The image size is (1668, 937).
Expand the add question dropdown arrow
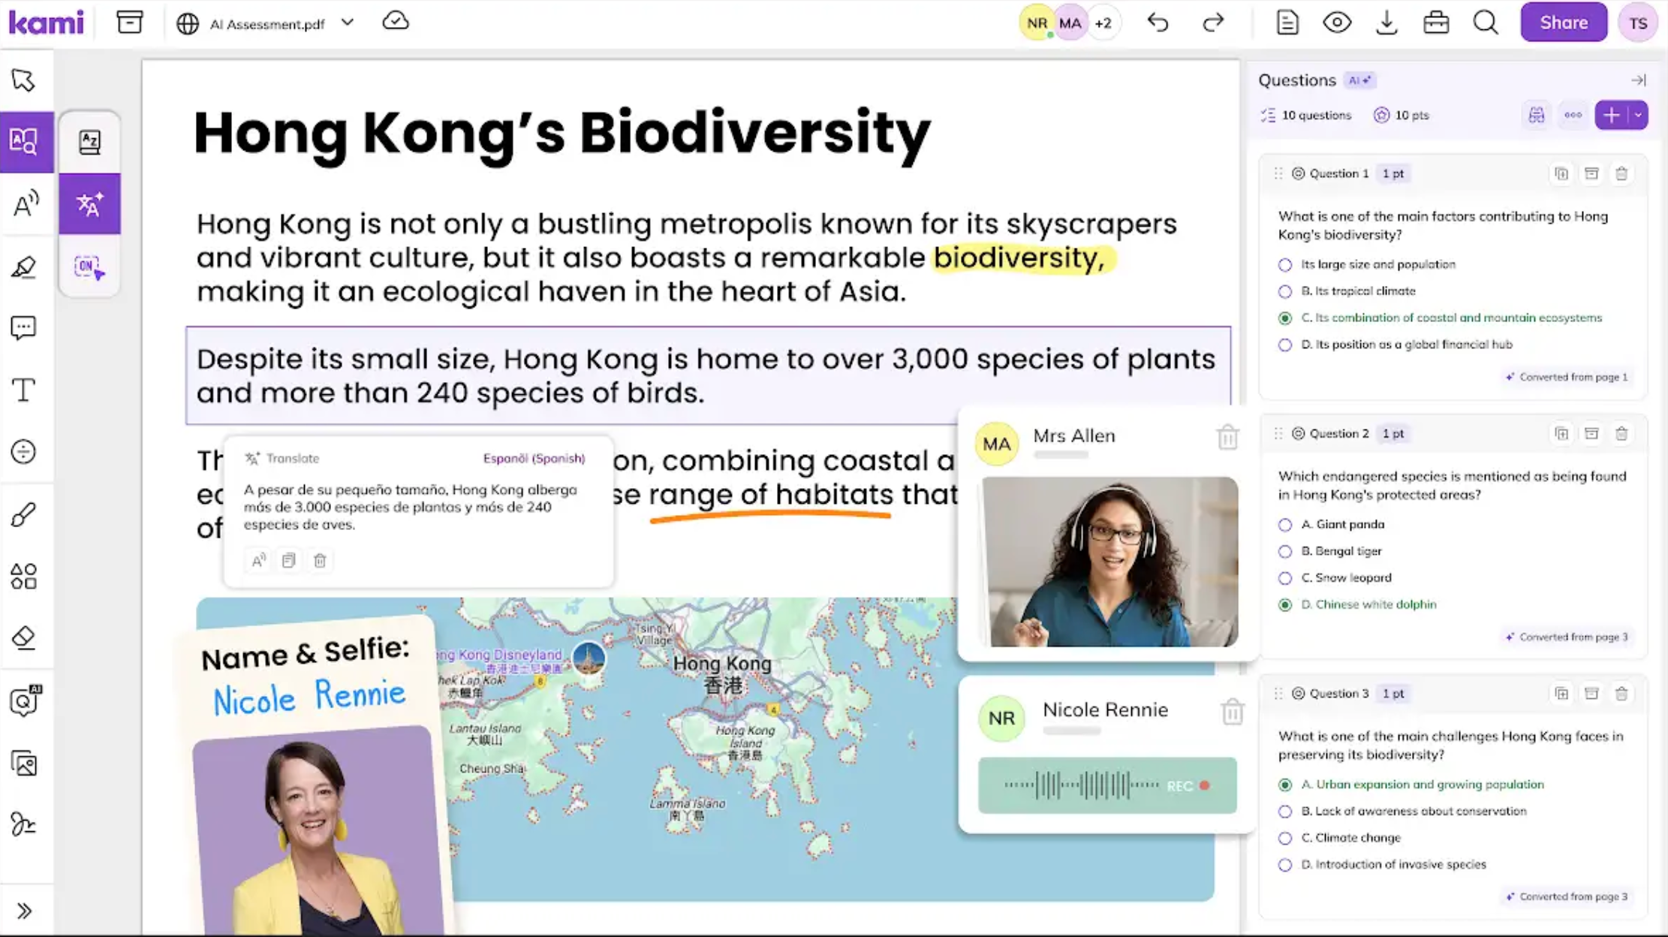tap(1638, 115)
